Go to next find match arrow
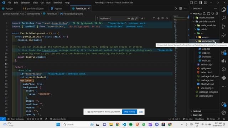 tap(158, 18)
